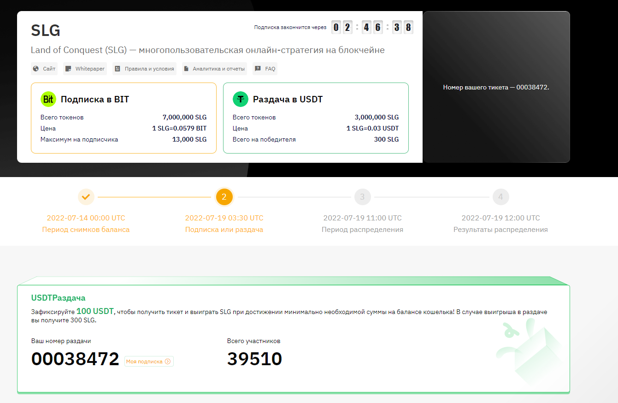Open the FAQ link
The image size is (618, 403).
click(265, 69)
